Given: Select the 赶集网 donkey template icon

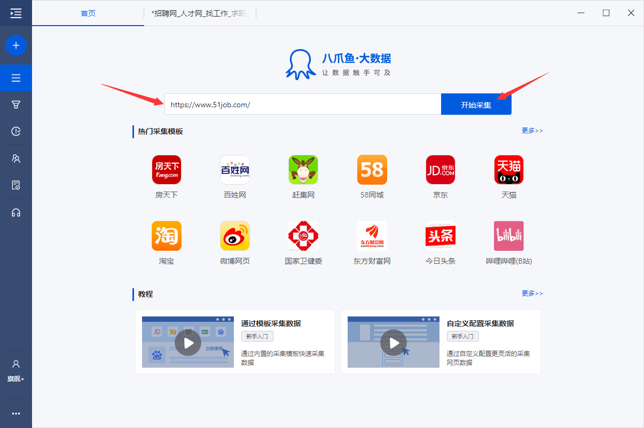Looking at the screenshot, I should pos(303,170).
